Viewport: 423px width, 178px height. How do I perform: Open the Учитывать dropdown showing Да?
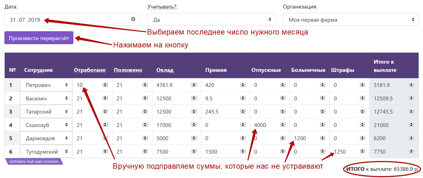tap(211, 20)
